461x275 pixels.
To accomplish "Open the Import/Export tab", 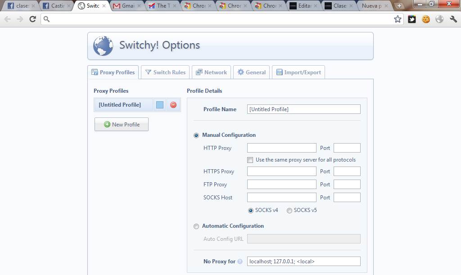I will (298, 72).
